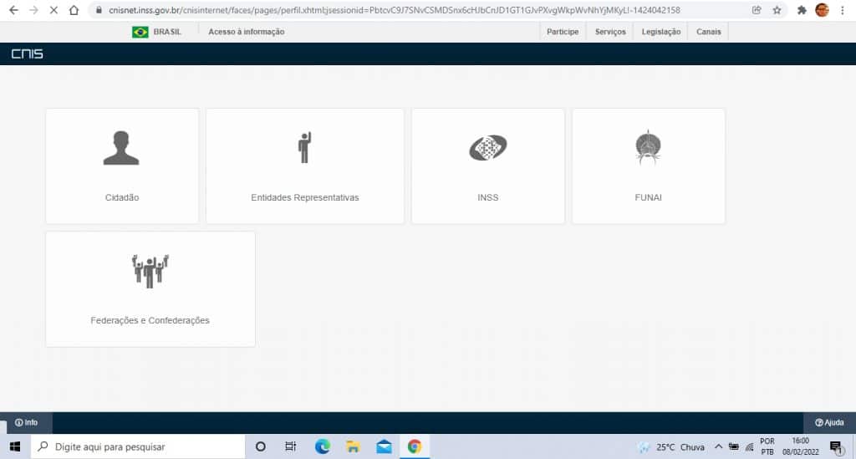Show hidden tray icons chevron
The image size is (856, 459).
point(718,447)
